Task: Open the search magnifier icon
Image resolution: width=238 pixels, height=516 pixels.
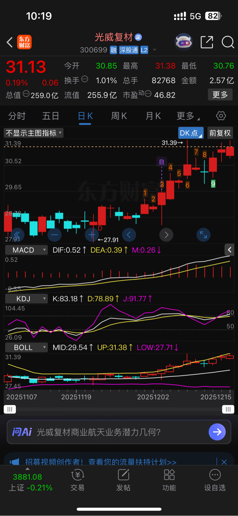Action: coord(228,42)
